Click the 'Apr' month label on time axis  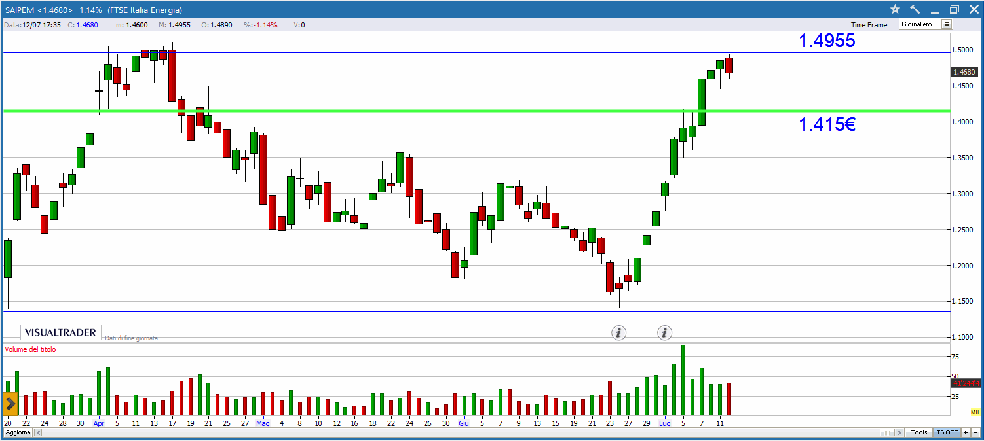click(99, 423)
